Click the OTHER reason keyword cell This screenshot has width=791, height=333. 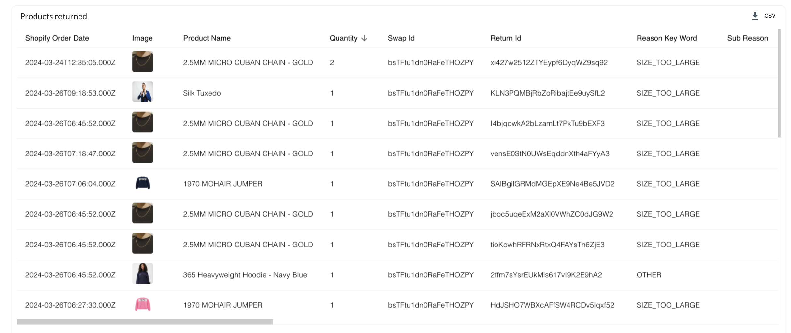click(649, 275)
